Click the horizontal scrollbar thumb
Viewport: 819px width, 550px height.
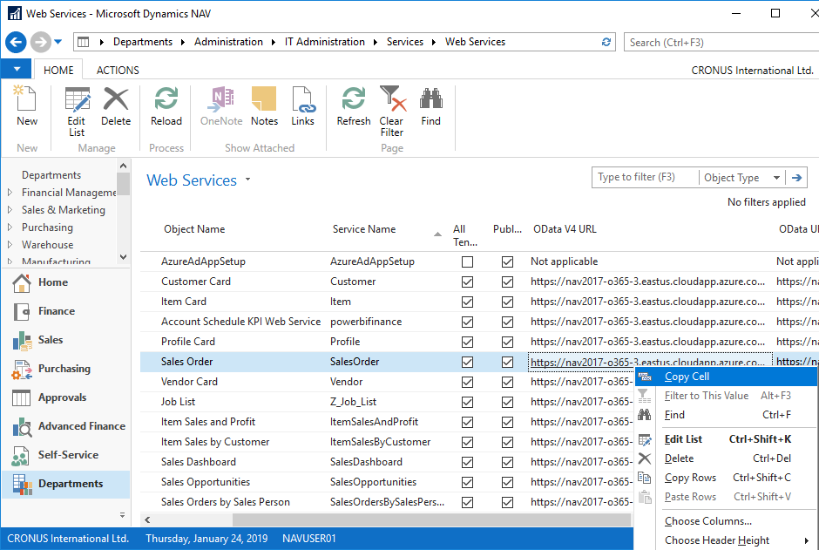431,519
